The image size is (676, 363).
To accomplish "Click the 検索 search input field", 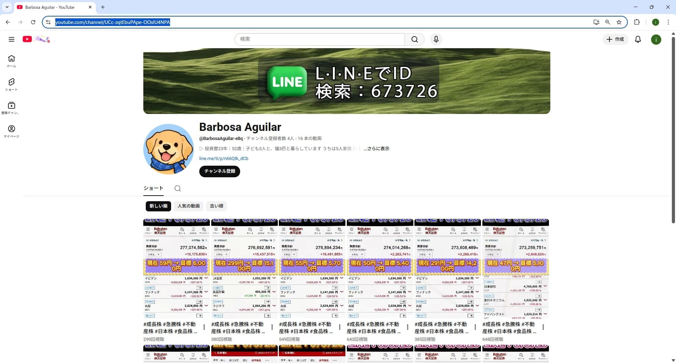I will 320,39.
